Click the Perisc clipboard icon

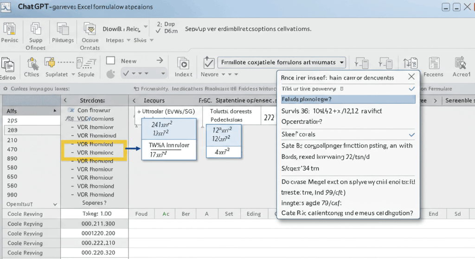(9, 29)
